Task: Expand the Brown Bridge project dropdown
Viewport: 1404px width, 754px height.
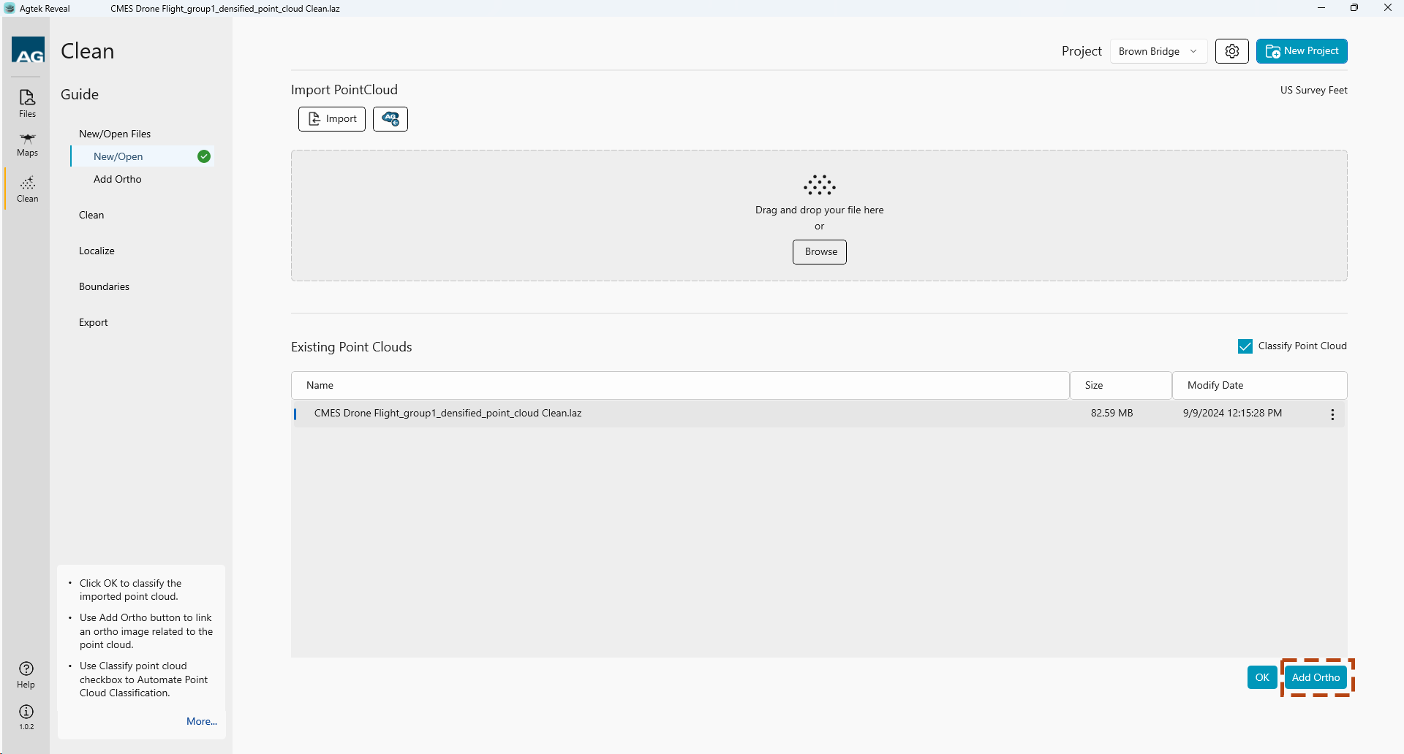Action: [x=1158, y=51]
